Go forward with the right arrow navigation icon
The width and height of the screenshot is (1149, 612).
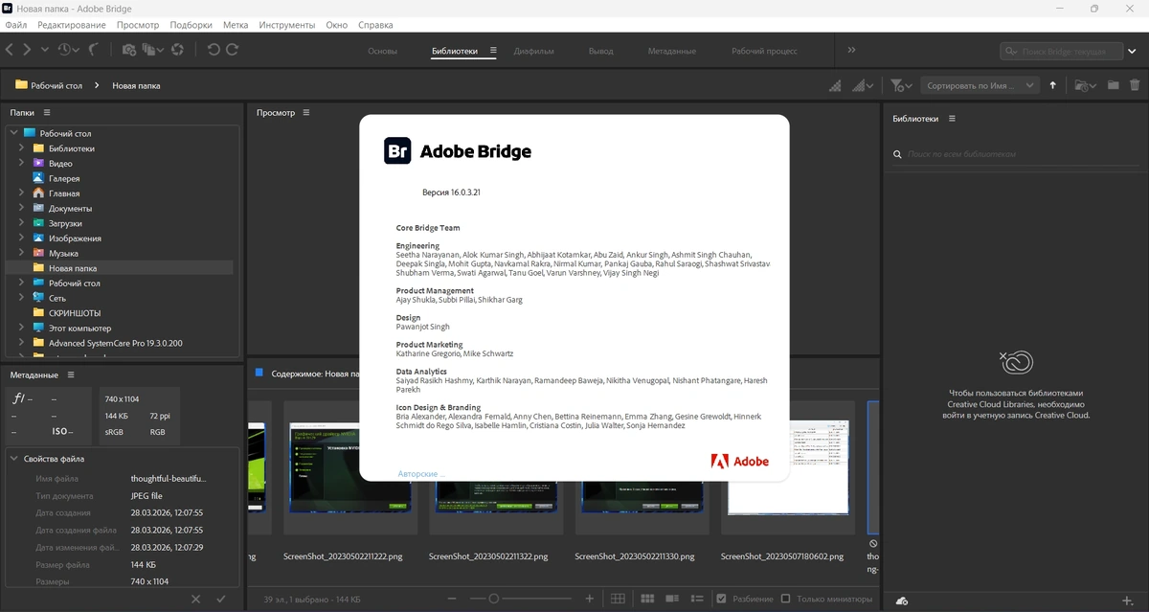pos(27,50)
